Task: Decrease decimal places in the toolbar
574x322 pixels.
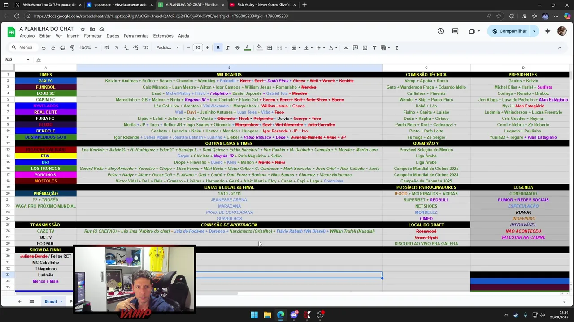Action: [126, 47]
